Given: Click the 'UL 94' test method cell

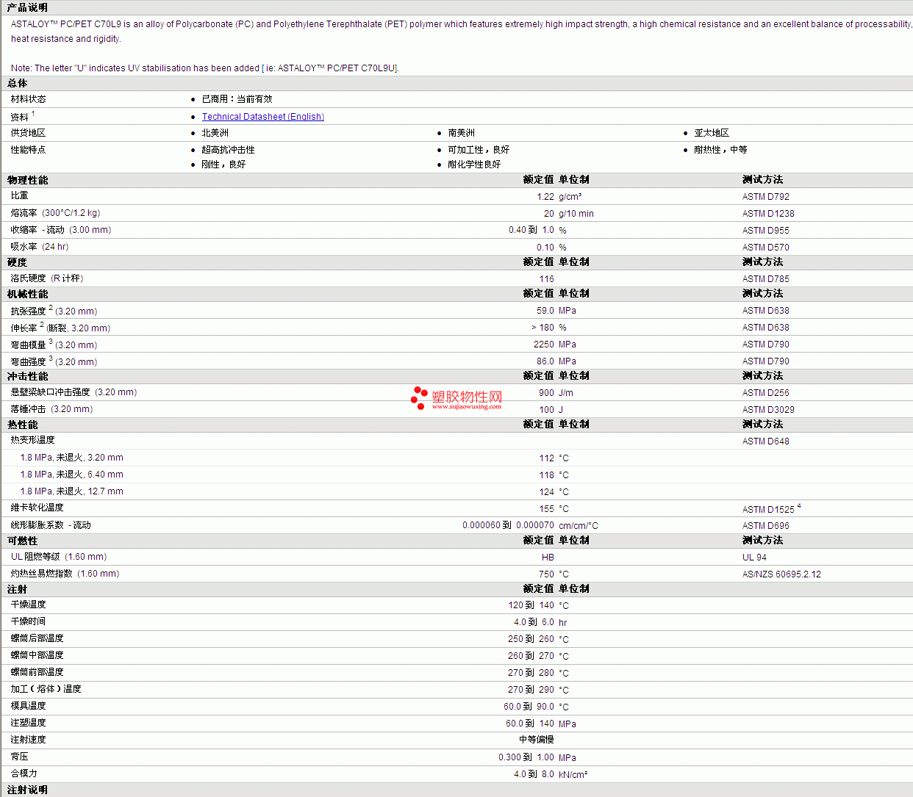Looking at the screenshot, I should [754, 558].
